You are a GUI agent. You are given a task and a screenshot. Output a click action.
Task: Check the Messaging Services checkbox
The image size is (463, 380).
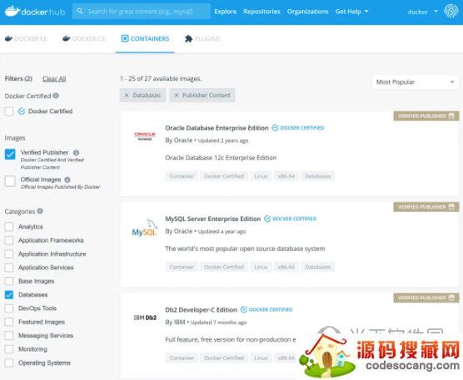pyautogui.click(x=9, y=335)
